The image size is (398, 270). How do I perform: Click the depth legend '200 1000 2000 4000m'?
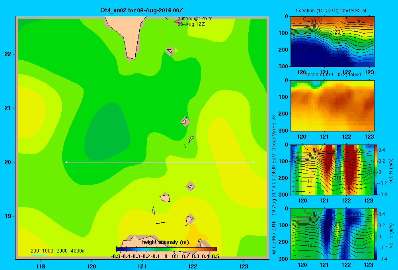58,251
